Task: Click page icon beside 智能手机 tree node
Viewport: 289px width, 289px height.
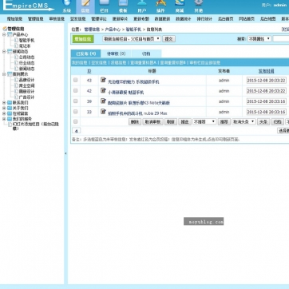Action: pyautogui.click(x=16, y=40)
